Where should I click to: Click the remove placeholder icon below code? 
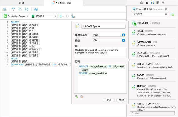coord(81,97)
